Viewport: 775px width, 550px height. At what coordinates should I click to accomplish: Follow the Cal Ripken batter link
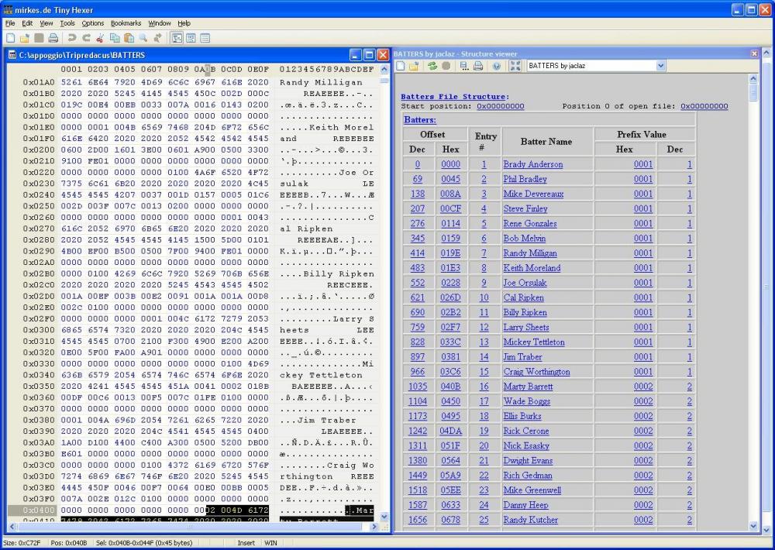(x=523, y=297)
